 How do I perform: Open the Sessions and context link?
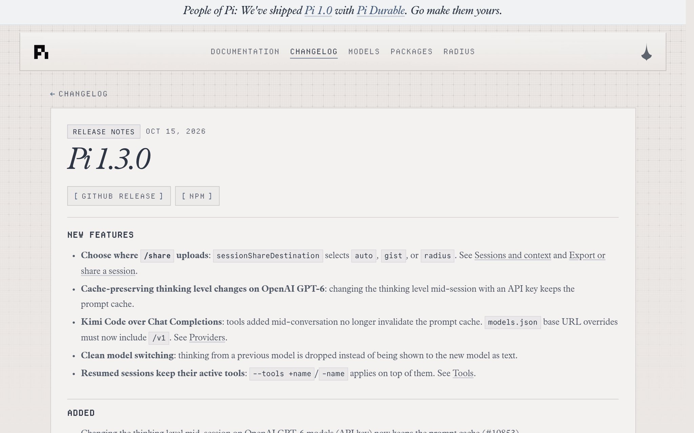pos(513,255)
